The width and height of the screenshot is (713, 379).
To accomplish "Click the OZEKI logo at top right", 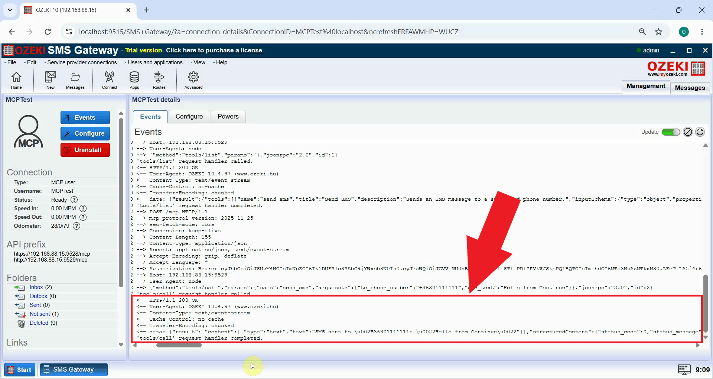I will click(676, 69).
